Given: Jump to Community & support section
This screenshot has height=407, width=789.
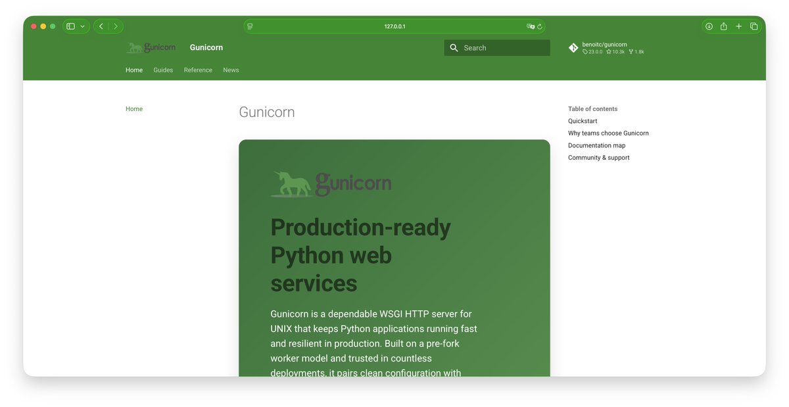Looking at the screenshot, I should (599, 158).
